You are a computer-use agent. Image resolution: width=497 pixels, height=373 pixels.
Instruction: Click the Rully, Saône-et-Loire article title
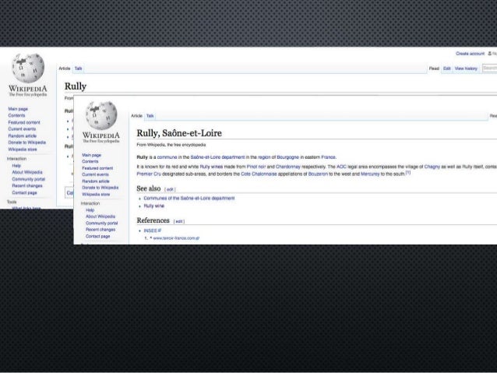click(x=179, y=133)
